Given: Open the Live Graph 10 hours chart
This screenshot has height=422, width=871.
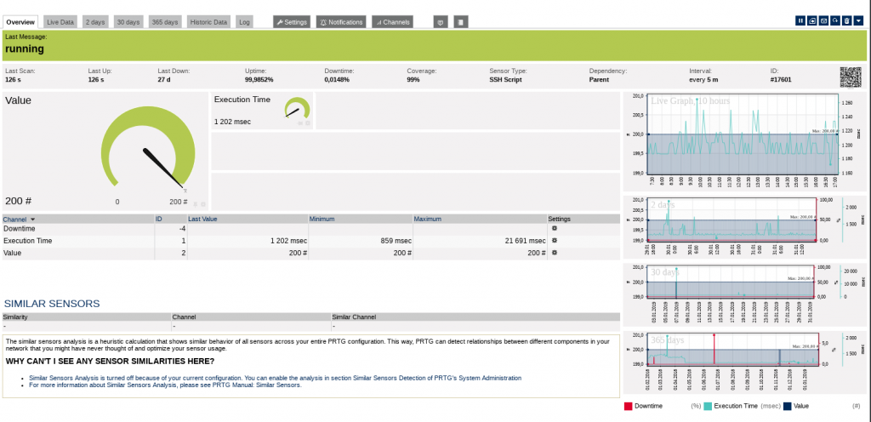Looking at the screenshot, I should coord(744,141).
